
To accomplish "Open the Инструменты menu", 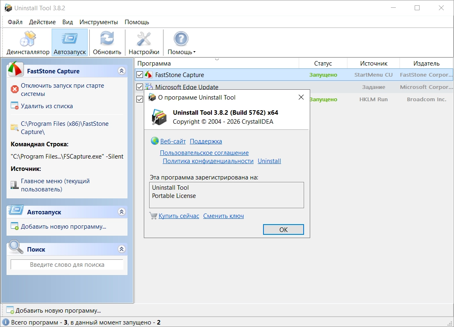I will [x=99, y=22].
